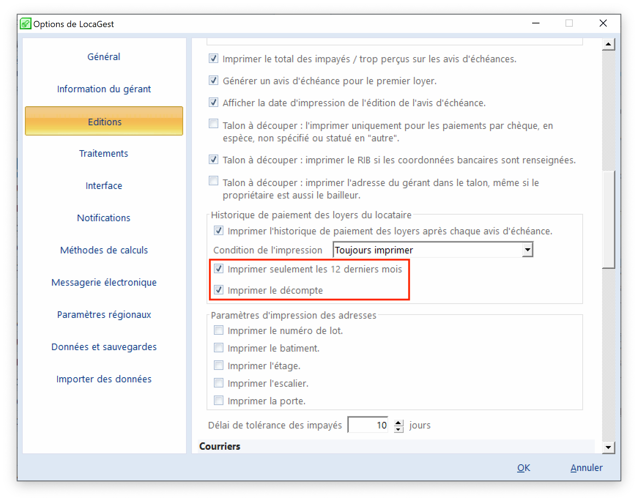The width and height of the screenshot is (638, 501).
Task: Open Données et sauvegardes section
Action: point(104,347)
